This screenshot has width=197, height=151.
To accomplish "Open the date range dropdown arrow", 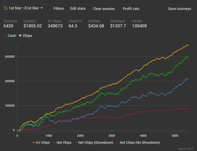I will tap(42, 8).
